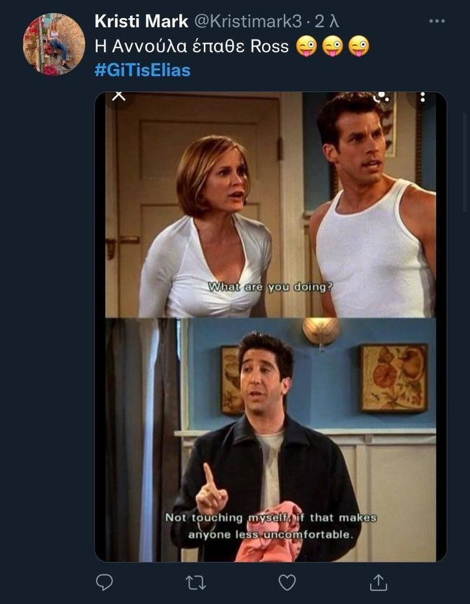Viewport: 470px width, 604px height.
Task: Tap the share icon inside the embedded image
Action: click(x=381, y=97)
